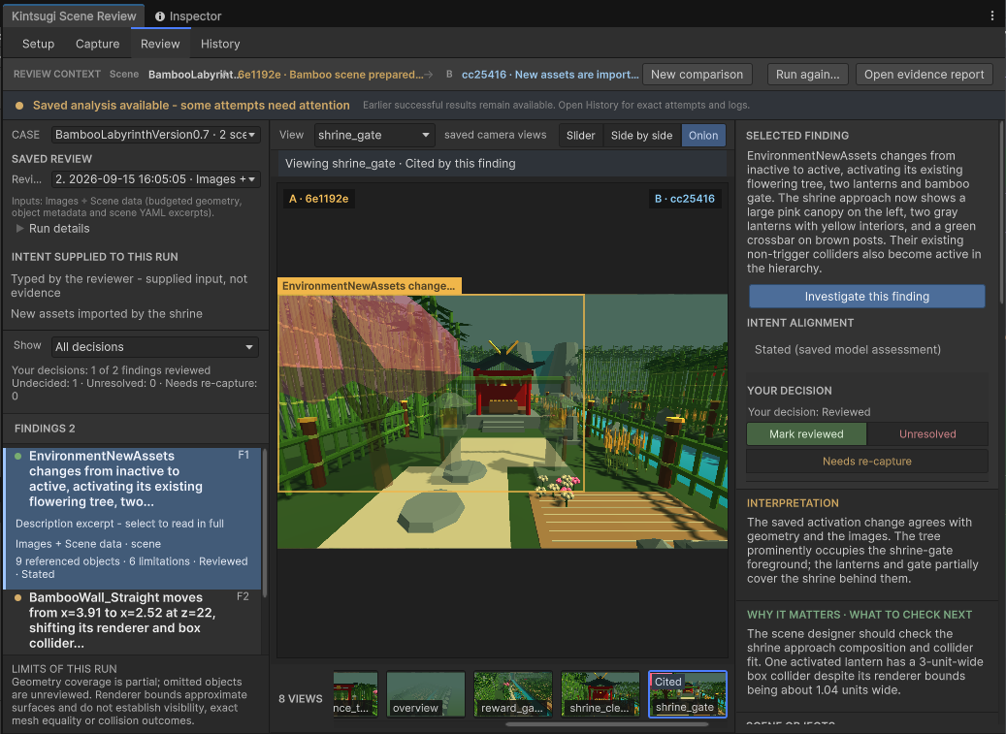This screenshot has height=734, width=1006.
Task: Click 'Stated (saved model assessment)' text
Action: (x=848, y=349)
